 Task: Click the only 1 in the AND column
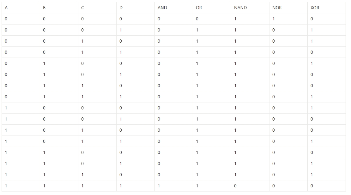pos(159,186)
